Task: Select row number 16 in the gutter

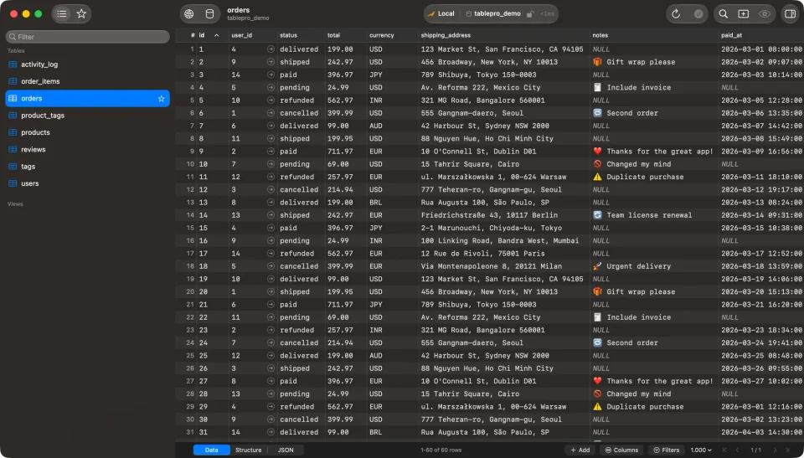Action: point(190,241)
